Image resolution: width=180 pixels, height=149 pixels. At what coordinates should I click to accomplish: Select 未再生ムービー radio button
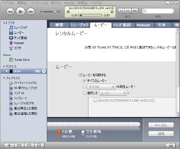84,87
